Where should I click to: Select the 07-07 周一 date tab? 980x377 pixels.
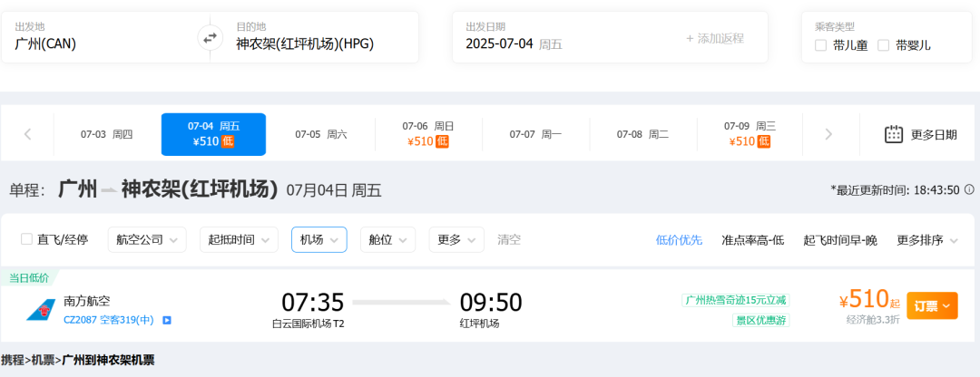[535, 134]
